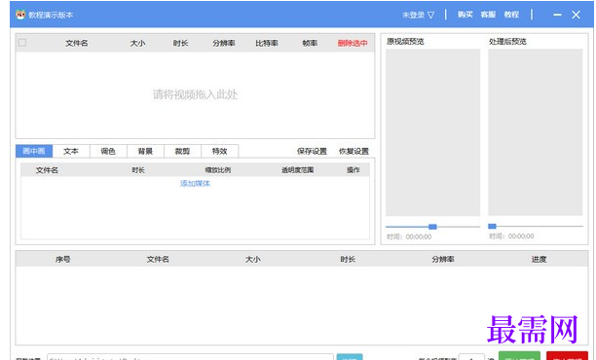Click the 请将视频拖入此处 drop area

click(195, 94)
